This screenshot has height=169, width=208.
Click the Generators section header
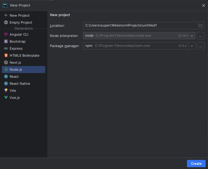click(x=23, y=28)
